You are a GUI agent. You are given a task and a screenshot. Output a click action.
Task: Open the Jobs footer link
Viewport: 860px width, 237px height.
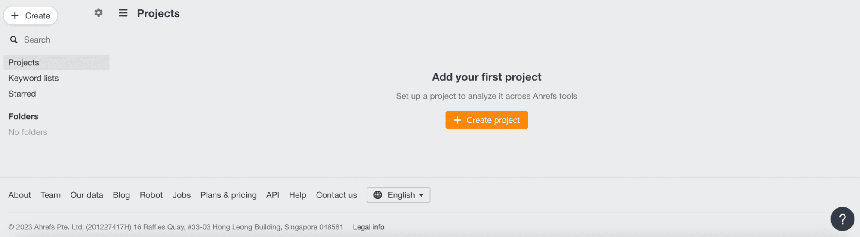tap(182, 195)
